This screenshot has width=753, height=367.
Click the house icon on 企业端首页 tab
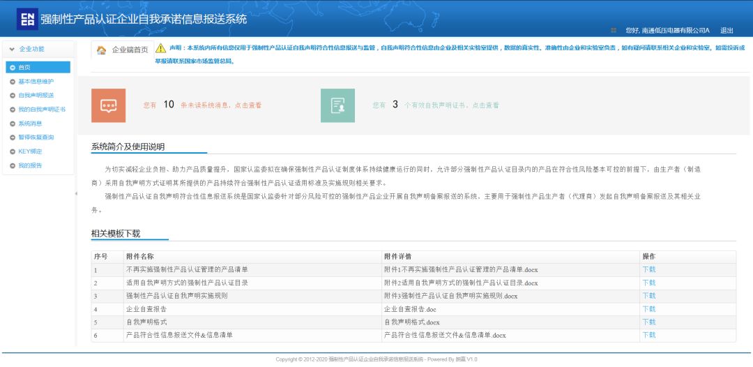tap(102, 50)
